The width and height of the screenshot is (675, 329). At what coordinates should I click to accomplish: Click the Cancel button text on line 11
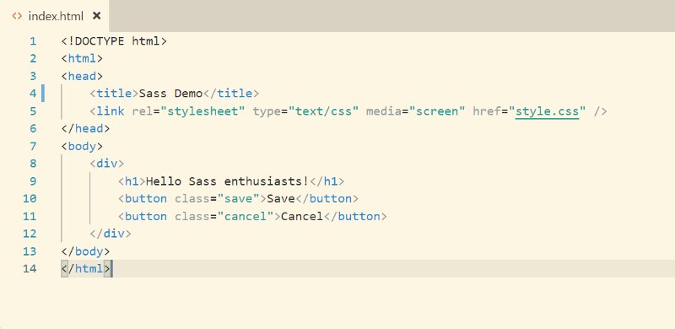(x=302, y=216)
